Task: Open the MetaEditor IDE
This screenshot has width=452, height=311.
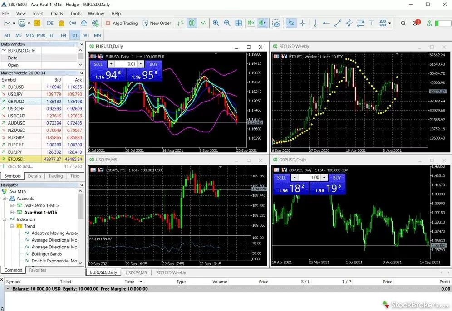Action: [49, 23]
